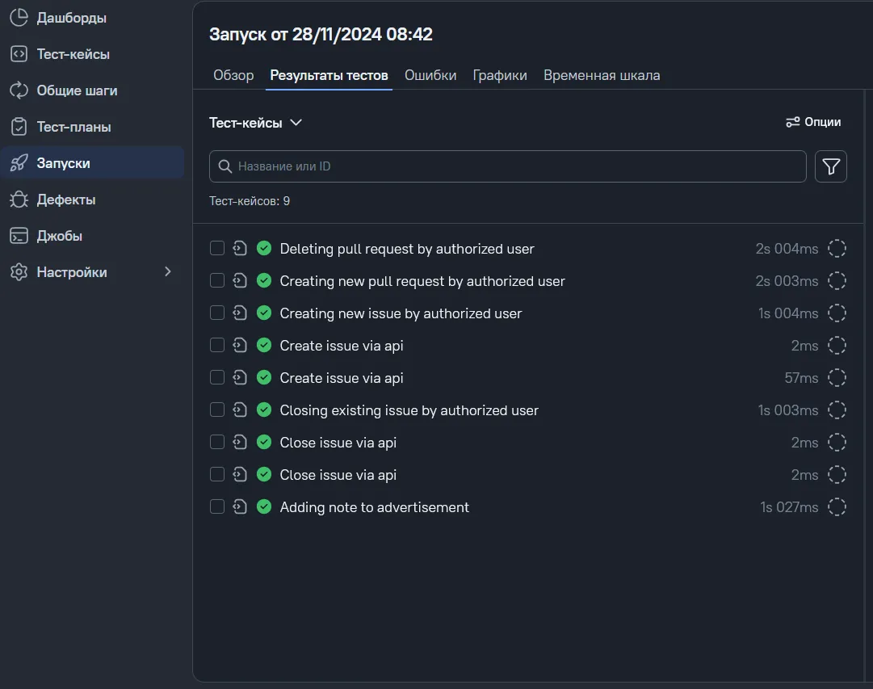Click the Тест-кейсов: 9 counter text

coord(250,201)
